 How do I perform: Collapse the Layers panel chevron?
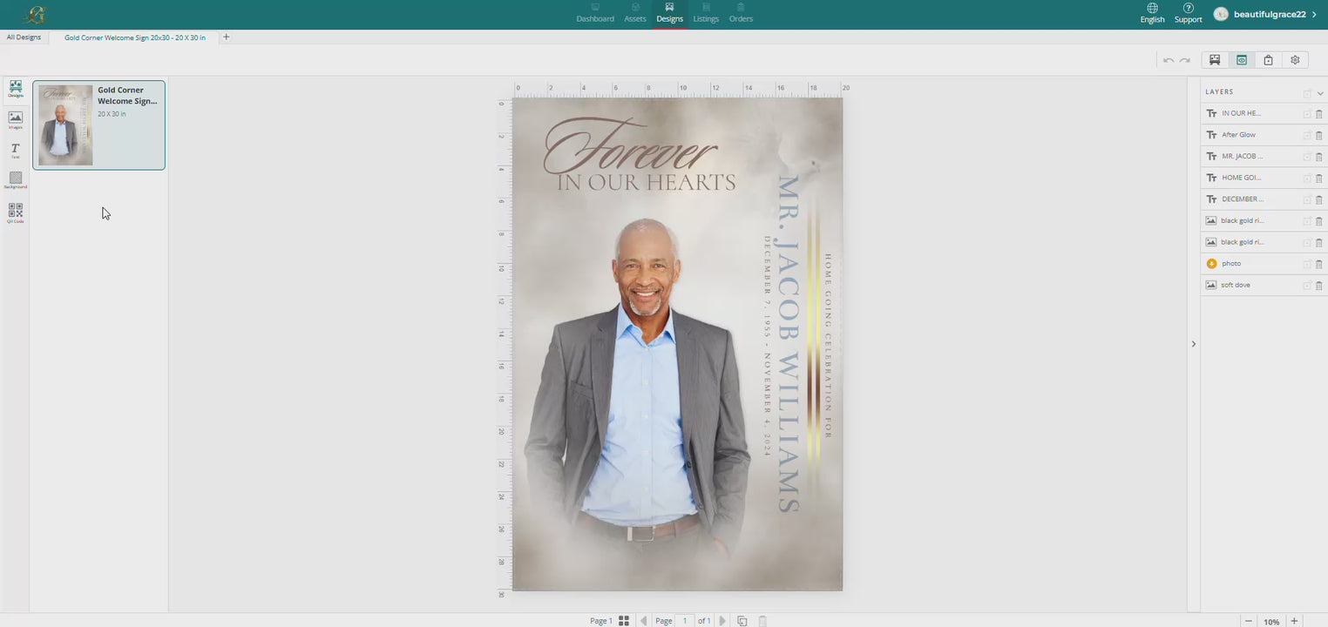pyautogui.click(x=1320, y=93)
